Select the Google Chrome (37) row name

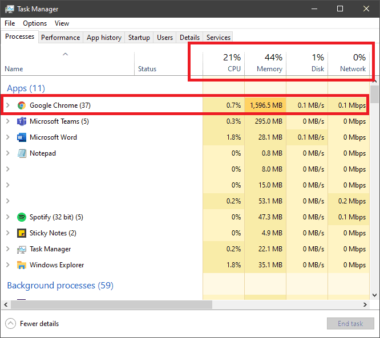tap(60, 105)
